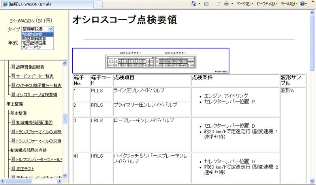The width and height of the screenshot is (316, 185).
Task: Open the ツール(O) menu
Action: (x=289, y=4)
